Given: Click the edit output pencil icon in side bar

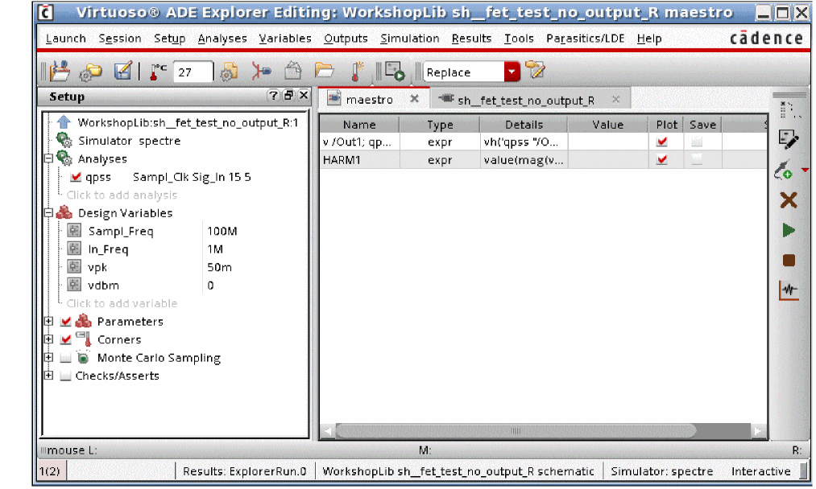Looking at the screenshot, I should click(789, 139).
